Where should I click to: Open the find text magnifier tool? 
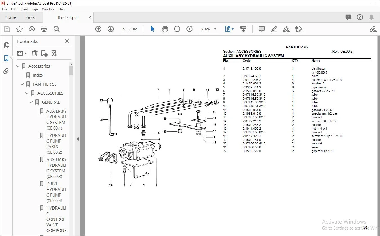click(x=57, y=29)
